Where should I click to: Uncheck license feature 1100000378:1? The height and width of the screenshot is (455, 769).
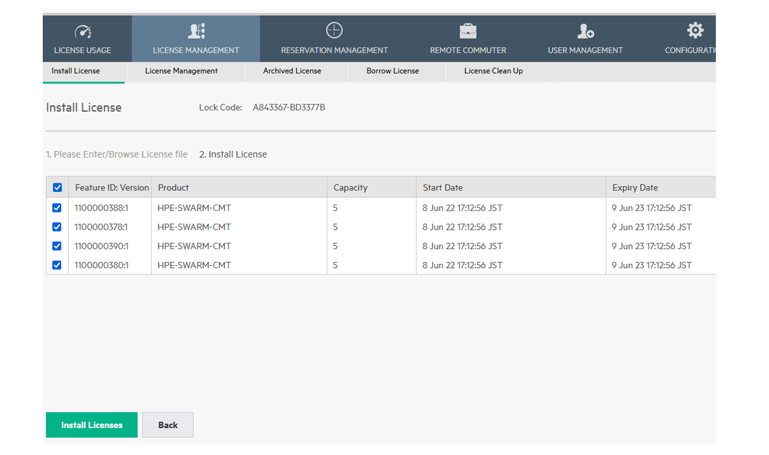pyautogui.click(x=57, y=227)
